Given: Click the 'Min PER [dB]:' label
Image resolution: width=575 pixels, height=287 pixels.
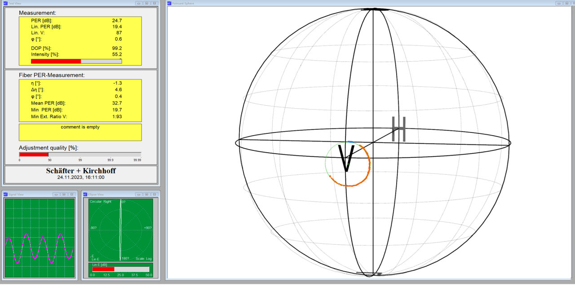Looking at the screenshot, I should (46, 110).
